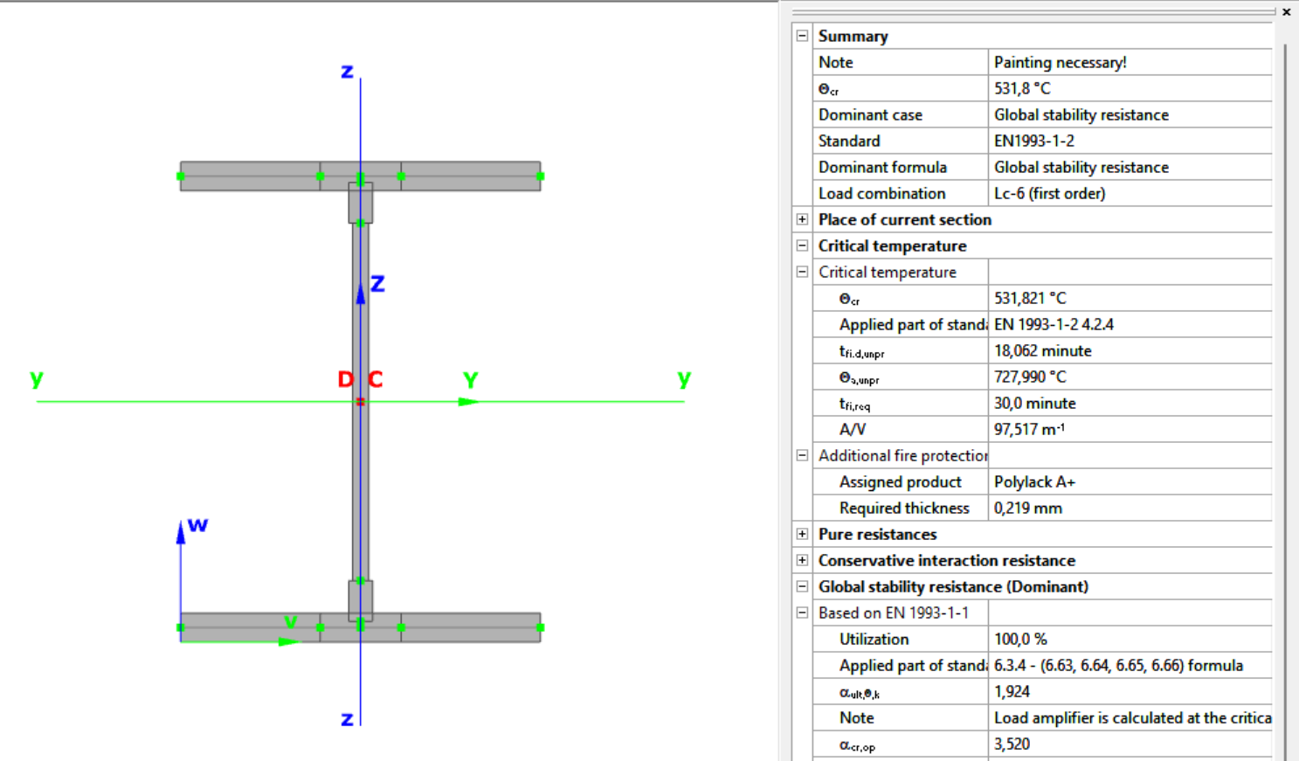The width and height of the screenshot is (1299, 761).
Task: Expand the Pure resistances group
Action: tap(802, 534)
